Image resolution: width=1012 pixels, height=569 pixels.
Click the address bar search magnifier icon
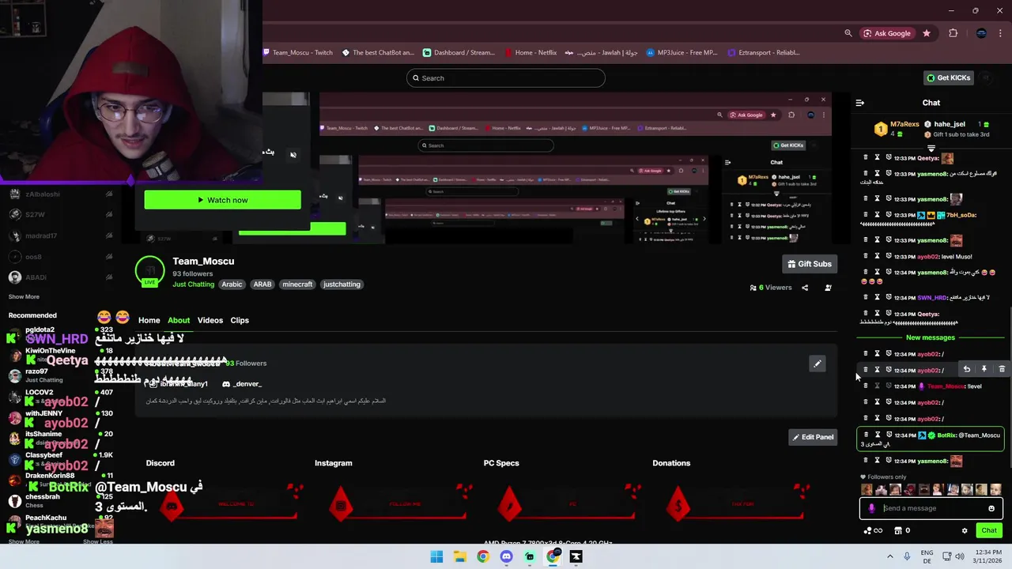point(848,33)
